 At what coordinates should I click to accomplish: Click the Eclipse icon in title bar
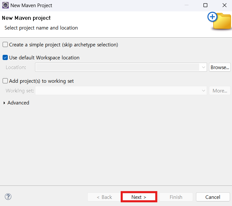(6, 5)
